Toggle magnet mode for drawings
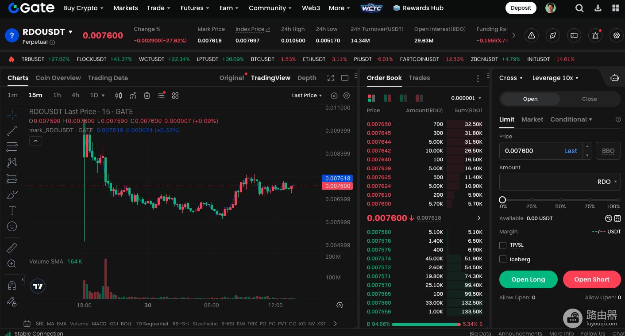This screenshot has width=625, height=336. pyautogui.click(x=12, y=286)
